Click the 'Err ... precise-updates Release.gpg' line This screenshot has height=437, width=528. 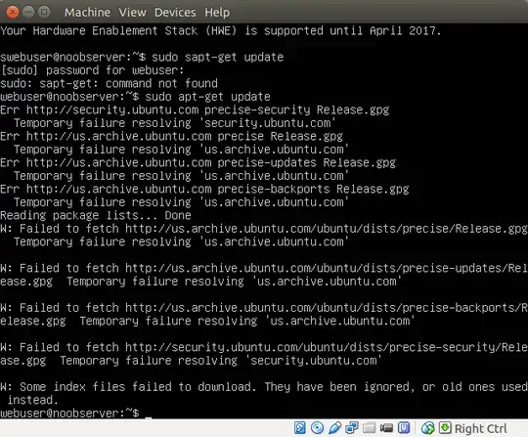[198, 162]
